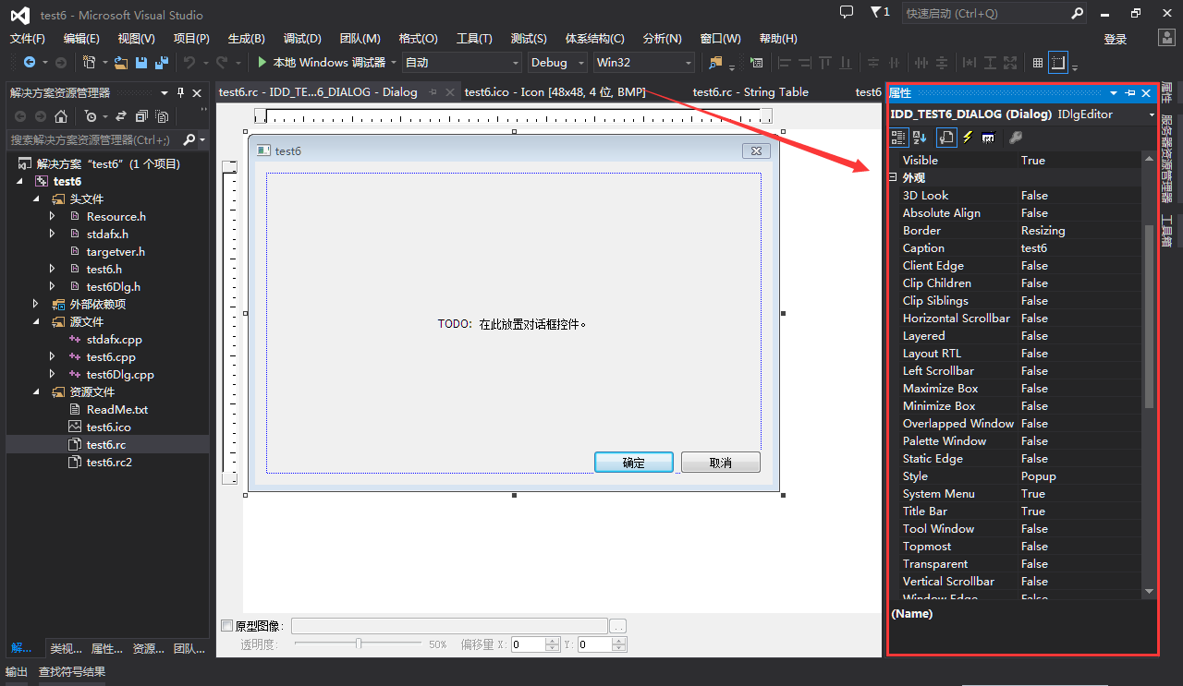Click the 确定 button in dialog design
1183x686 pixels.
[x=634, y=463]
